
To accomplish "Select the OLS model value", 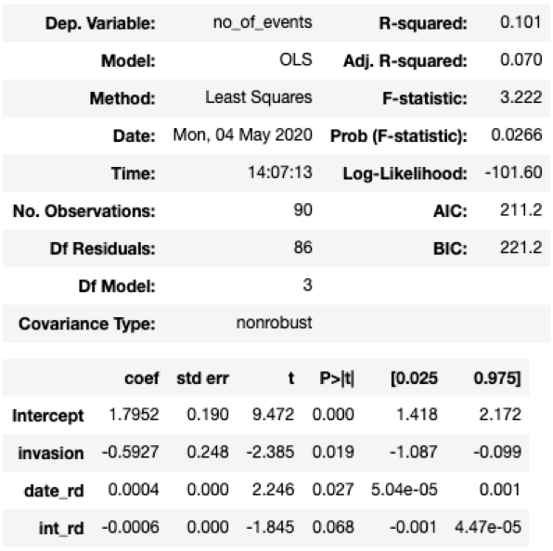I will pyautogui.click(x=296, y=60).
